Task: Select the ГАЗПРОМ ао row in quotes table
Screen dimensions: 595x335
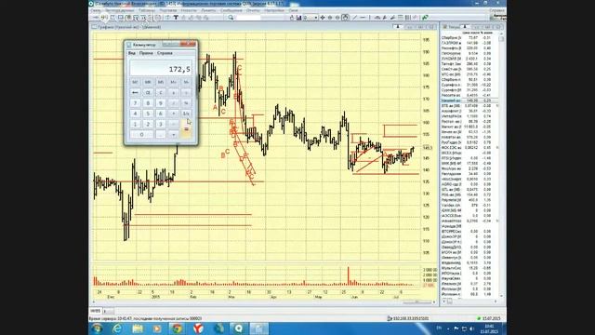Action: click(x=469, y=43)
